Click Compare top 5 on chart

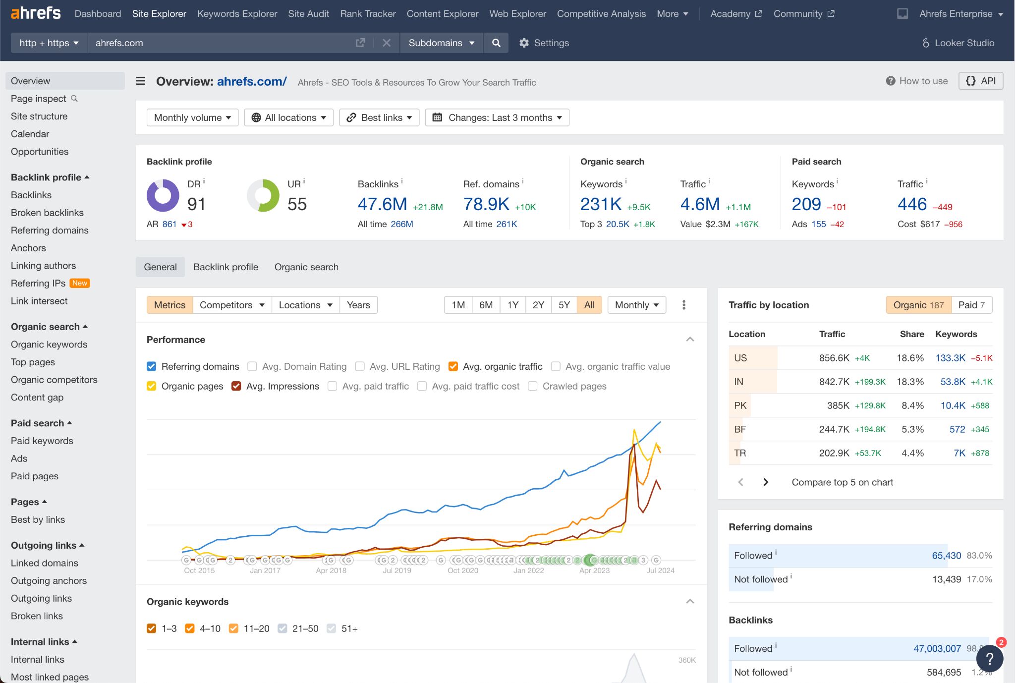click(x=842, y=482)
